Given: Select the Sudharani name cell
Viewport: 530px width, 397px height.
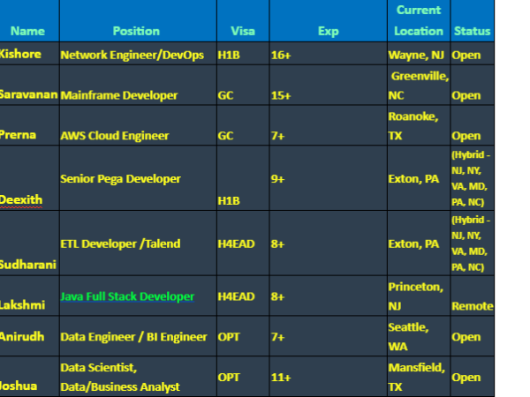Looking at the screenshot, I should tap(29, 243).
